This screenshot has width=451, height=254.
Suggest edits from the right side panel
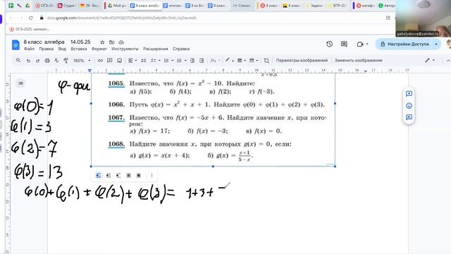[409, 117]
